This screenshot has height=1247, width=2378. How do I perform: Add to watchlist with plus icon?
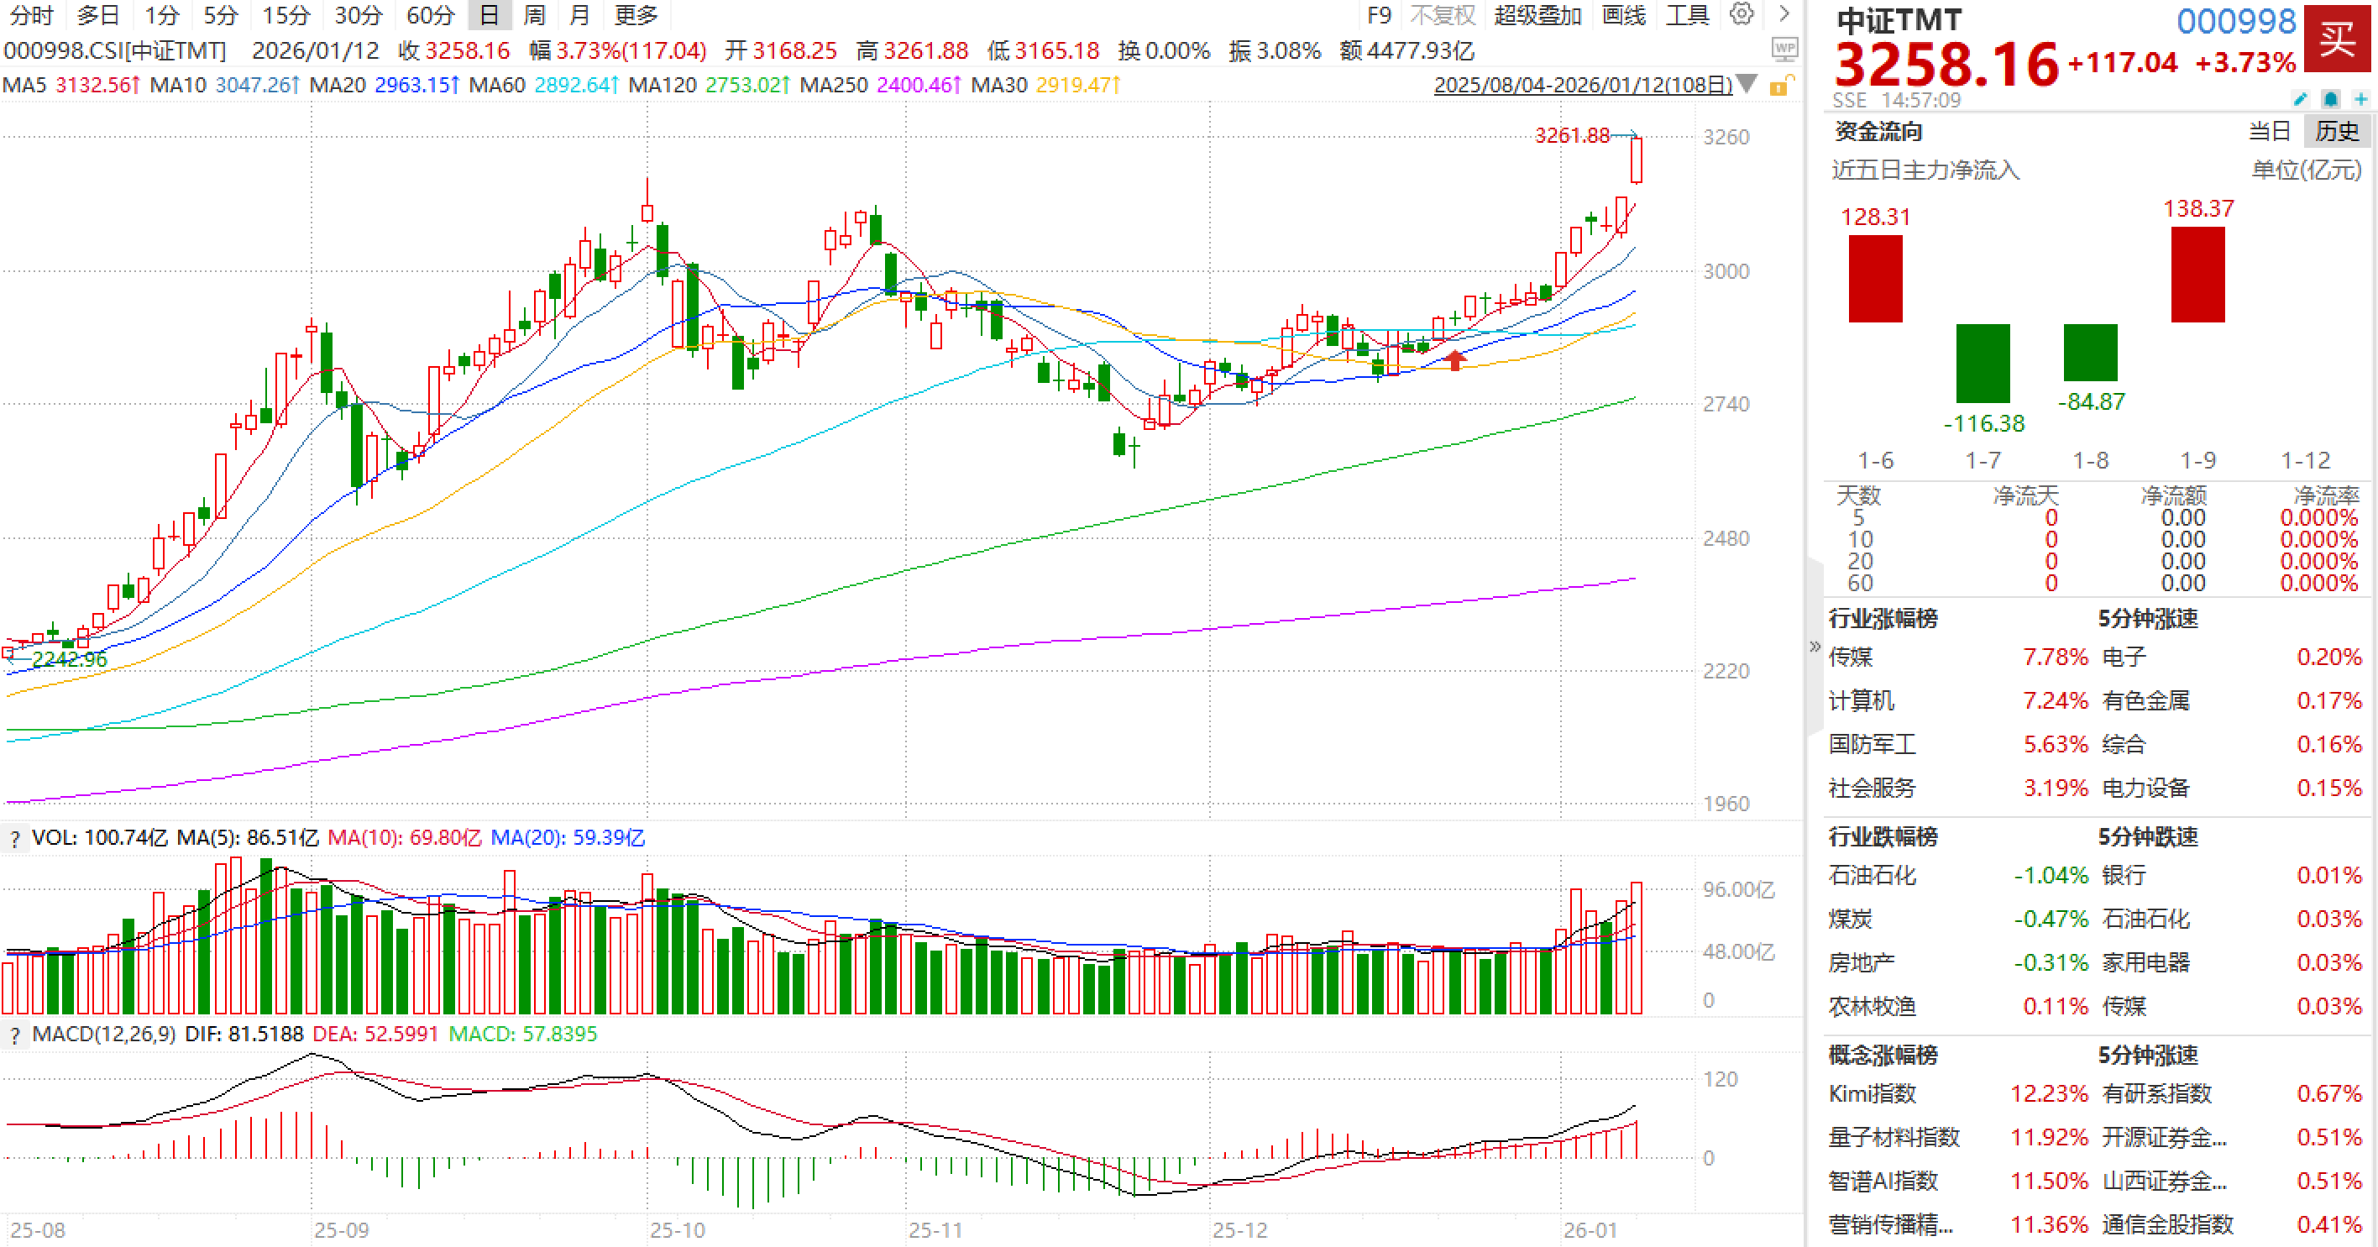[x=2361, y=99]
